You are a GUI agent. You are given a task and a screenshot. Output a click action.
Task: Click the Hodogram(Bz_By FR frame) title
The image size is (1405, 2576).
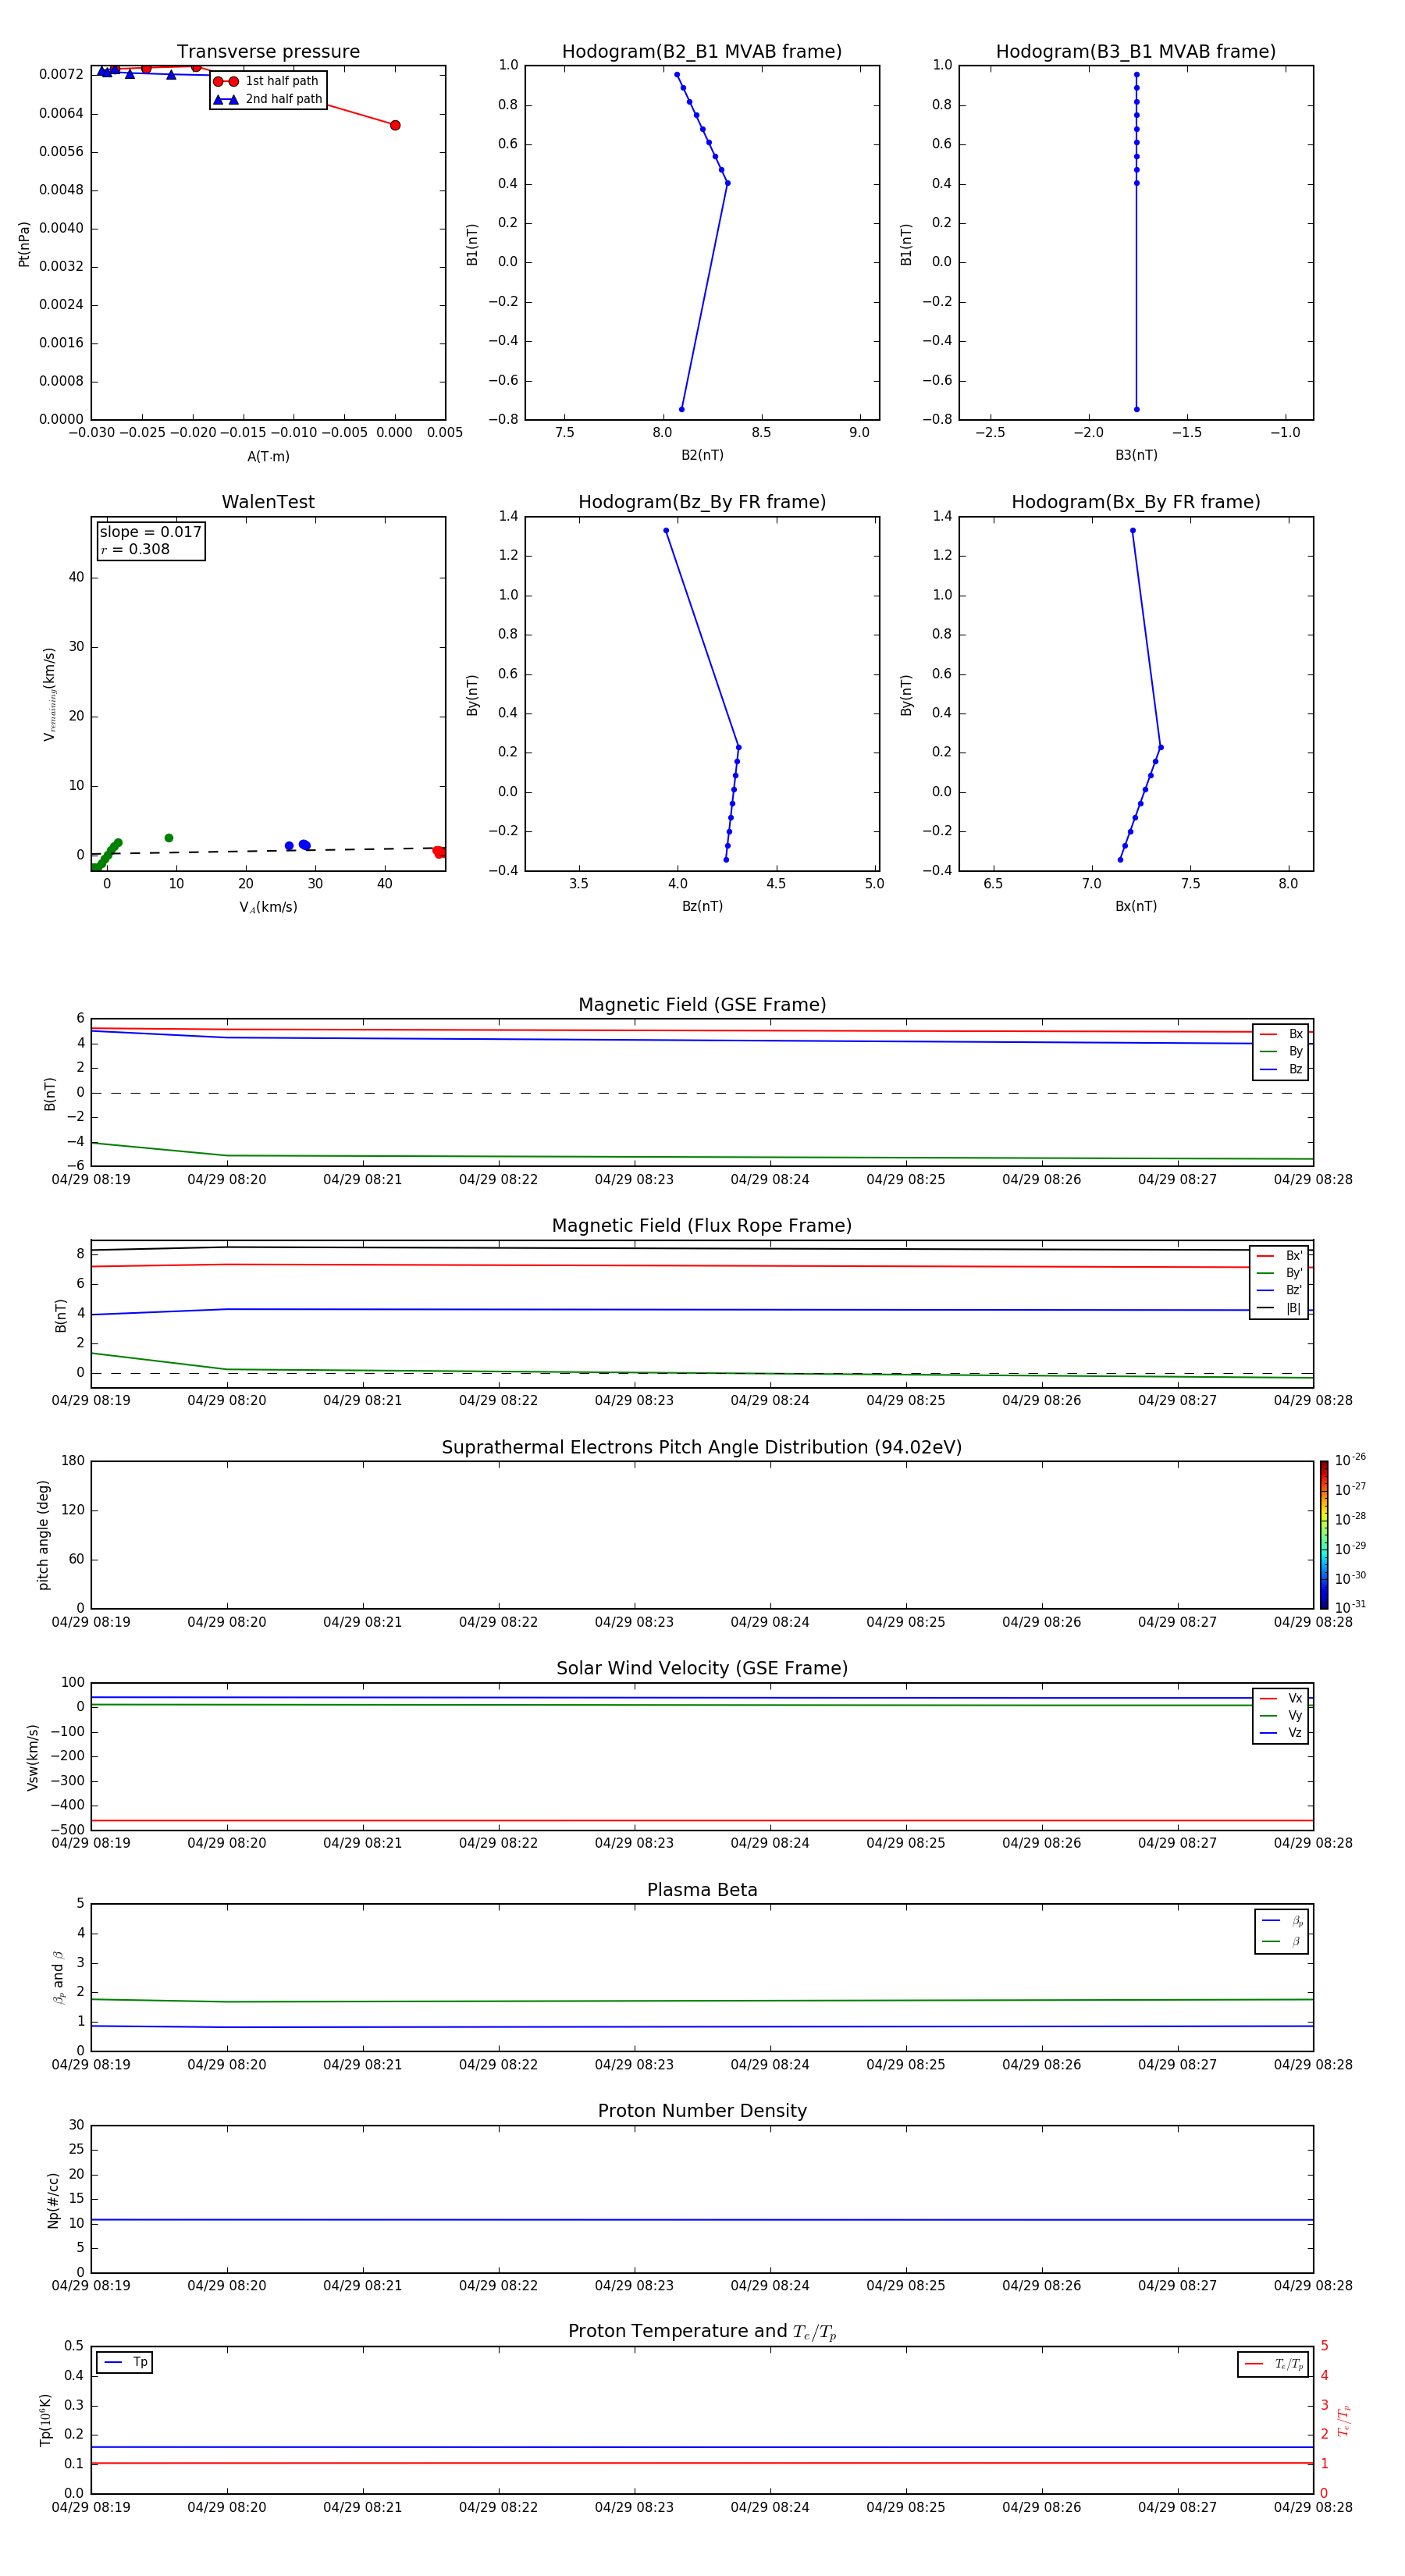coord(702,502)
